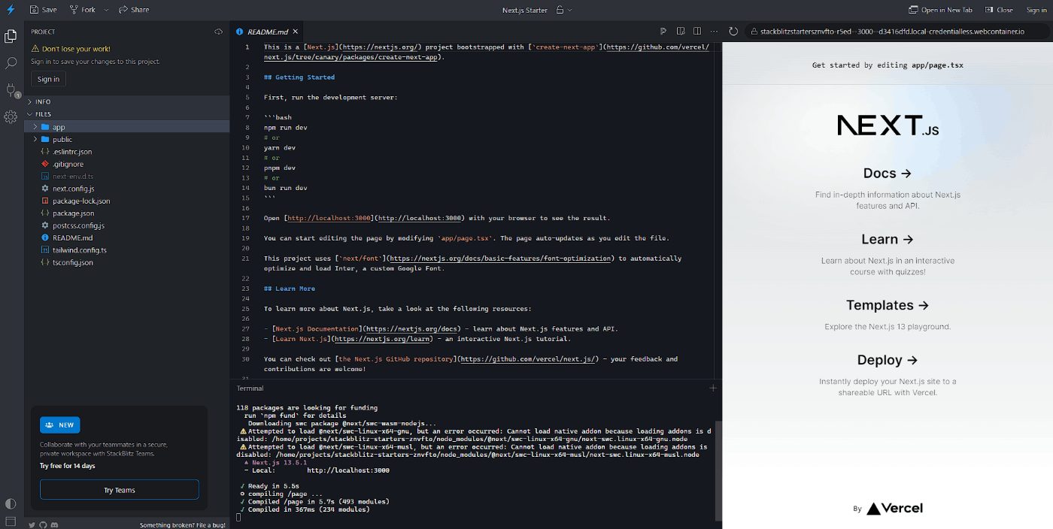Open the Settings gear in activity bar
Viewport: 1053px width, 529px height.
click(11, 116)
